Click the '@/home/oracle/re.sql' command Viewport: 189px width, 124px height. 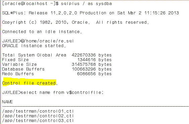click(x=47, y=41)
